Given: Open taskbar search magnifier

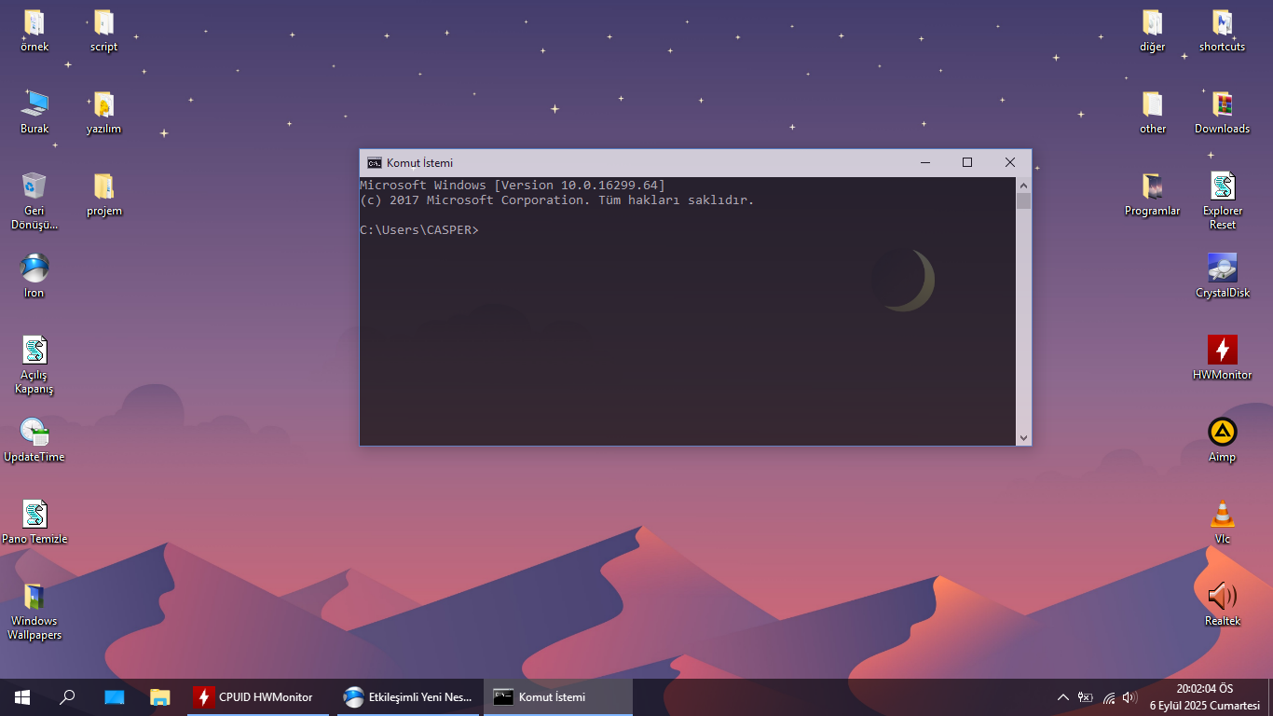Looking at the screenshot, I should tap(67, 697).
